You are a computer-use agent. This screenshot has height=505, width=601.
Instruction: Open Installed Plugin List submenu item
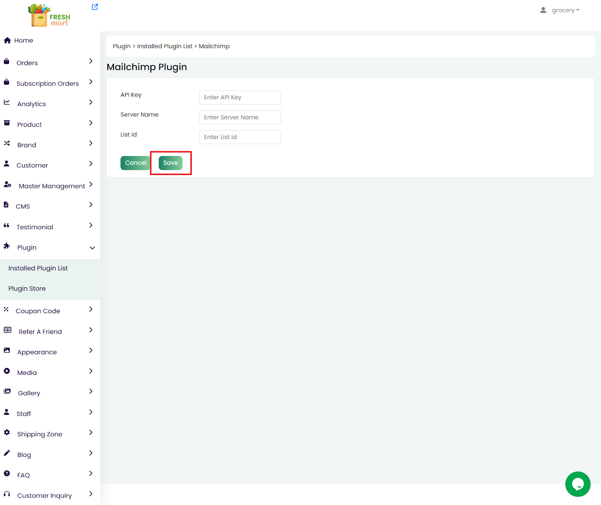pos(38,268)
